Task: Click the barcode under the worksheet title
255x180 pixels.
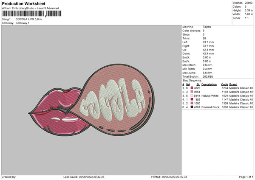Action: tap(32, 14)
